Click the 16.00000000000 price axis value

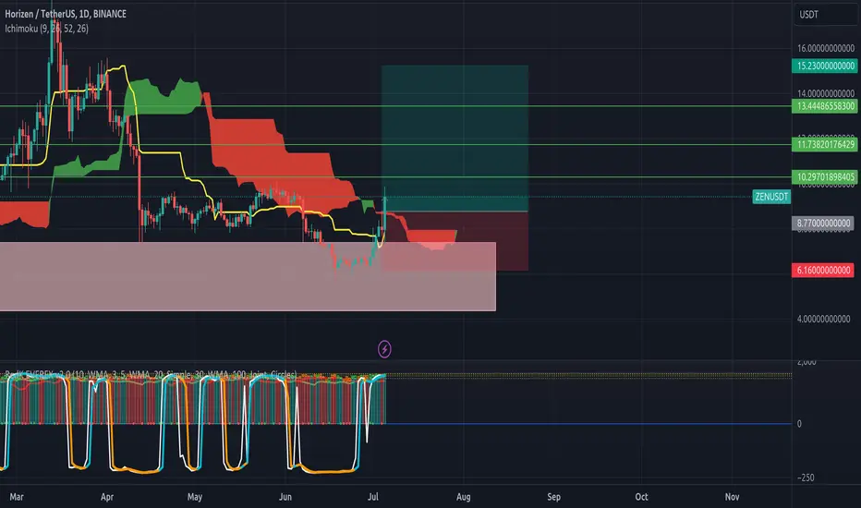(x=826, y=48)
